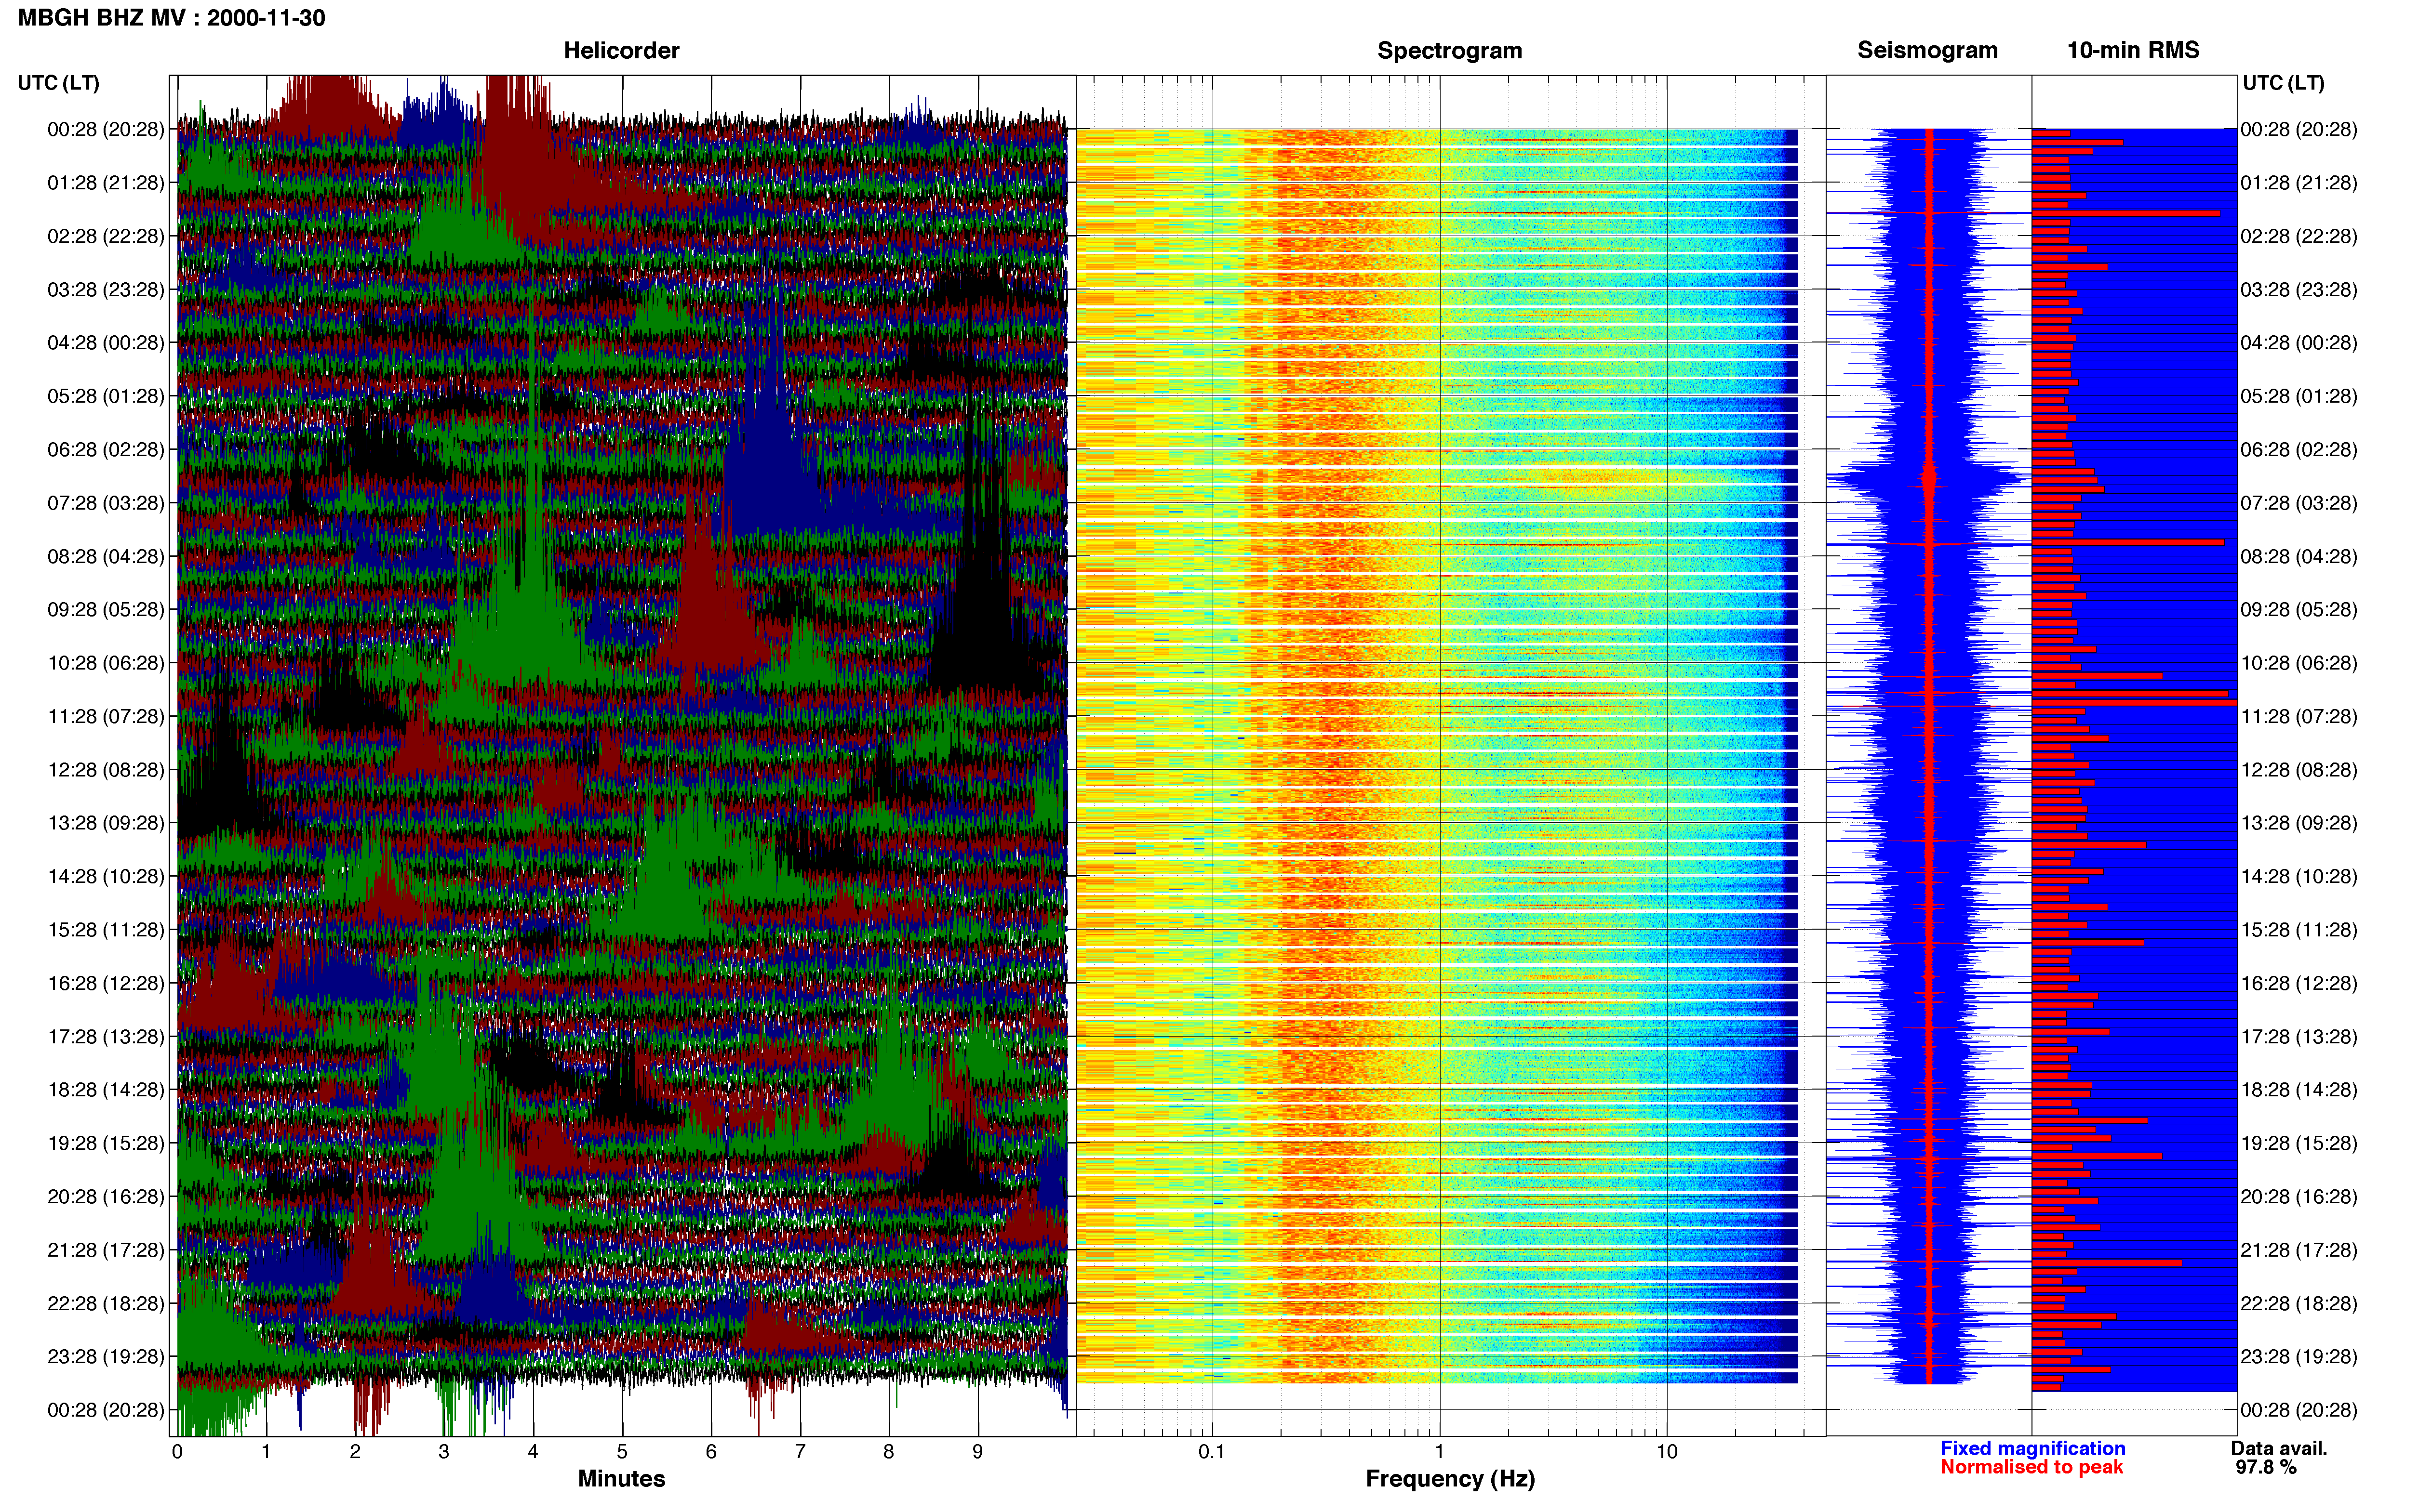
Task: Click tick '3' on the Minutes axis
Action: point(444,1452)
